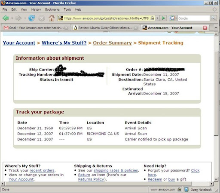Image resolution: width=220 pixels, height=193 pixels.
Task: Click the green Back arrow button
Action: pyautogui.click(x=6, y=18)
